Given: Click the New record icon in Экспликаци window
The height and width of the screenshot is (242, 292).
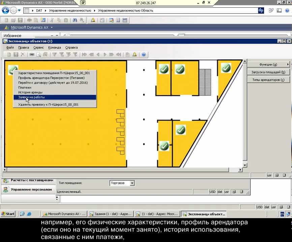Looking at the screenshot, I should click(x=9, y=54).
